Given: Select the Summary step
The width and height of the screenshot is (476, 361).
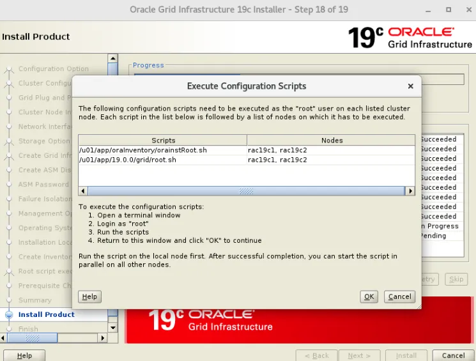Looking at the screenshot, I should [35, 300].
